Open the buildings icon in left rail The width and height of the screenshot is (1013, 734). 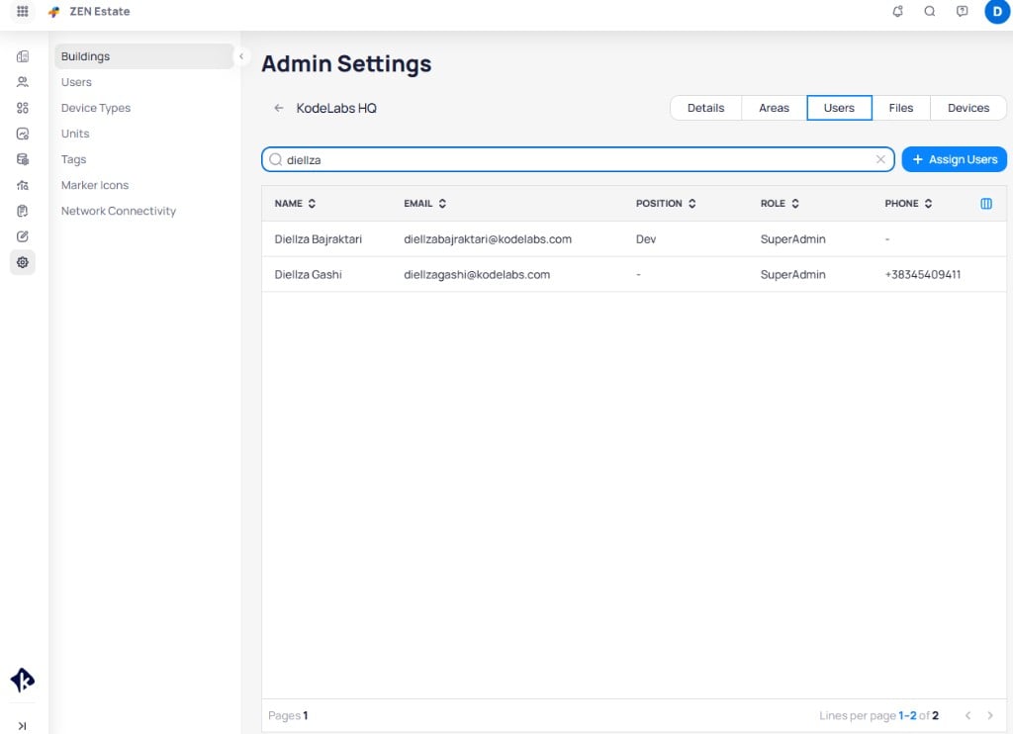[x=23, y=56]
